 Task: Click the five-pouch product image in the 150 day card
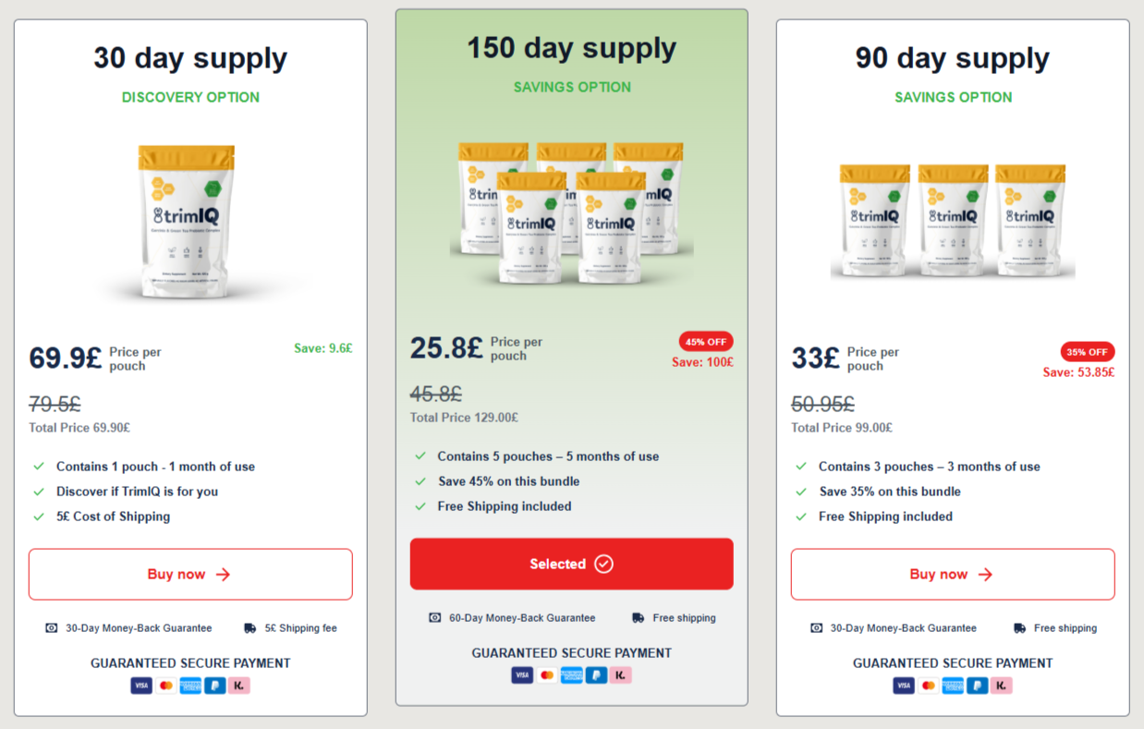[571, 211]
